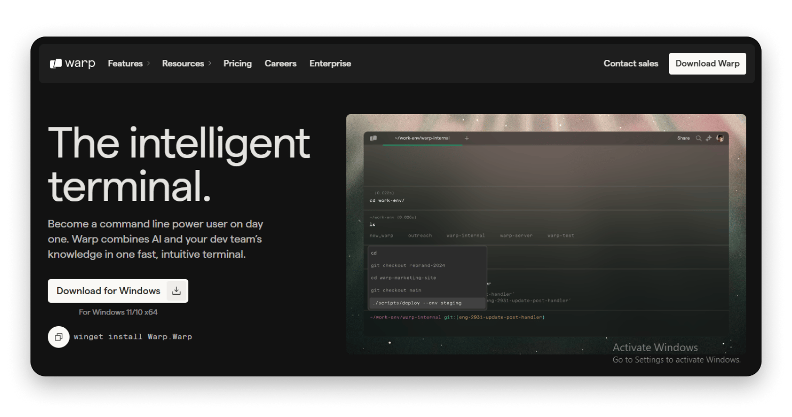This screenshot has height=417, width=792.
Task: Add a new tab with plus icon
Action: pyautogui.click(x=467, y=138)
